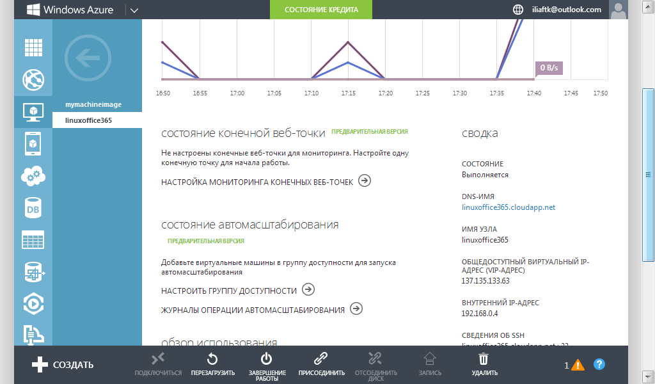The height and width of the screenshot is (384, 655).
Task: Click internal IP 192.168.0.4
Action: [x=480, y=314]
